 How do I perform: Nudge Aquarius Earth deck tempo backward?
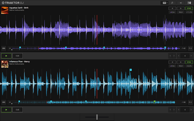172,8
